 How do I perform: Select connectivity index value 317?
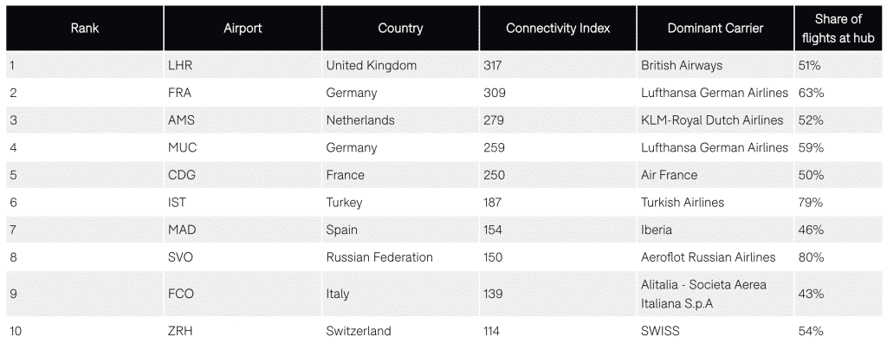click(558, 65)
